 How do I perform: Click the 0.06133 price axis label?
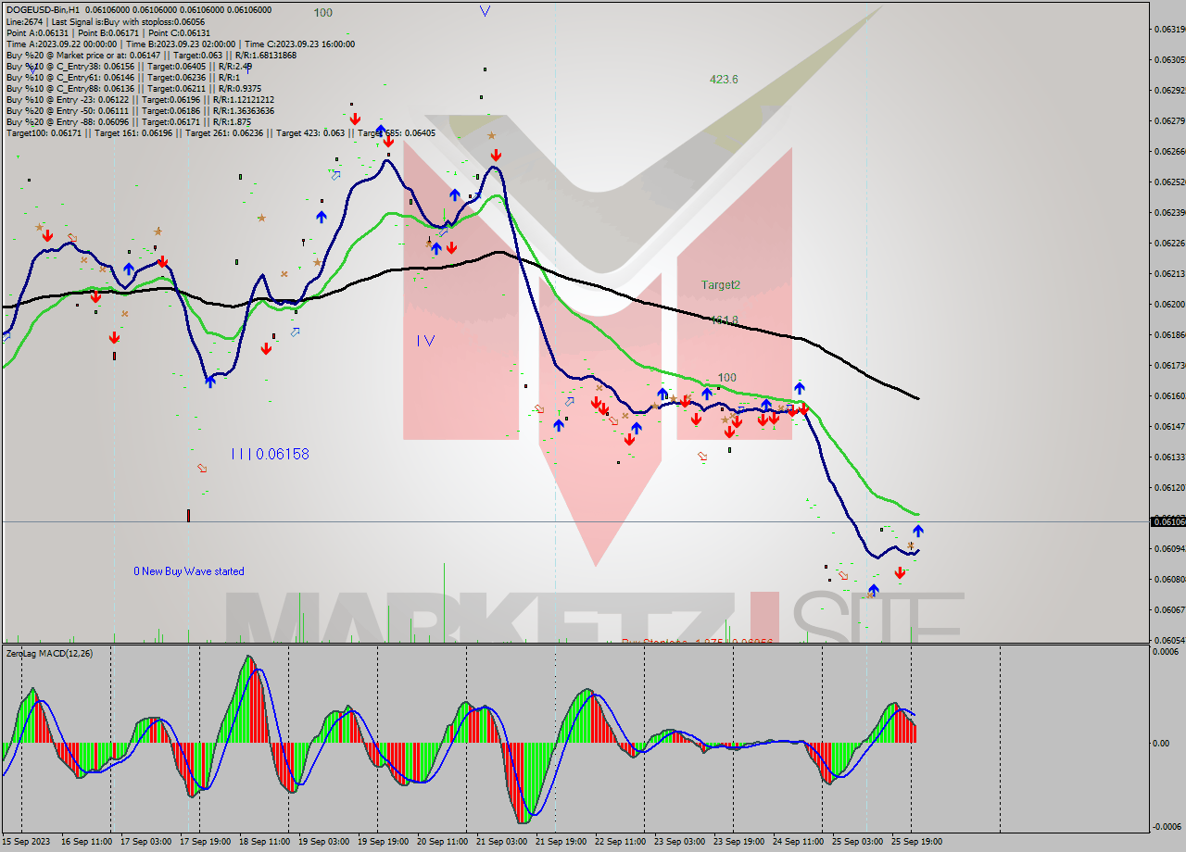pos(1170,457)
